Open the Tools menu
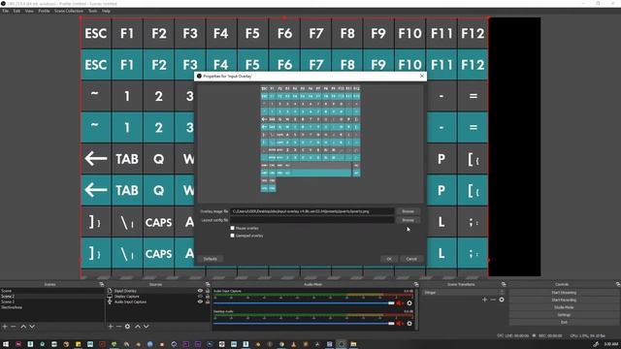Viewport: 621px width, 349px height. click(93, 11)
